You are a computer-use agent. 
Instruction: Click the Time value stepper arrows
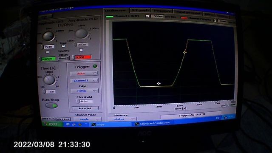click(x=44, y=92)
